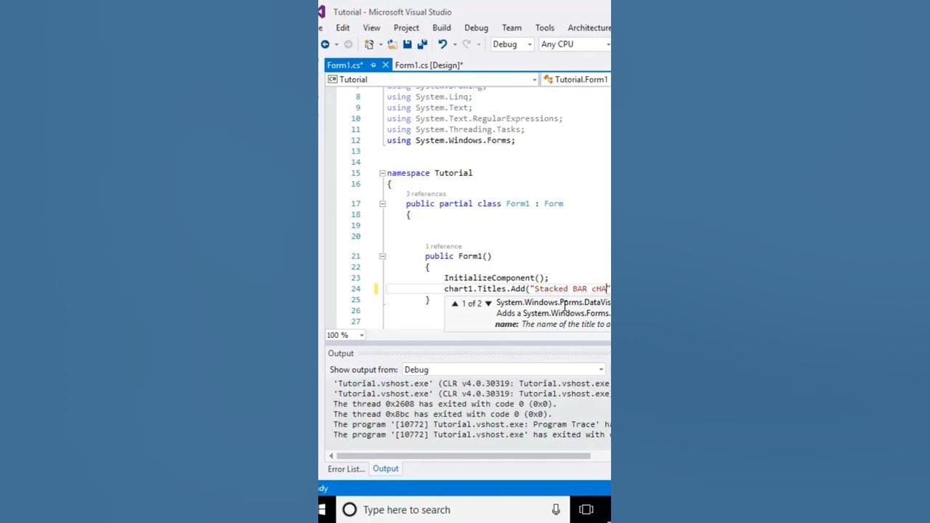Save the current file with Save icon
The height and width of the screenshot is (523, 930).
click(x=408, y=44)
